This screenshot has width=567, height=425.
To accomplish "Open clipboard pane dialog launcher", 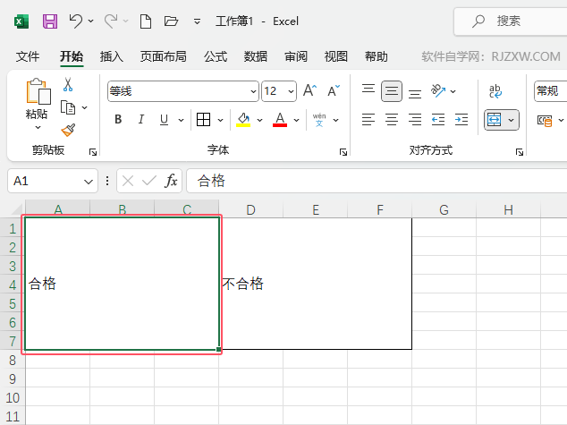I will coord(93,152).
